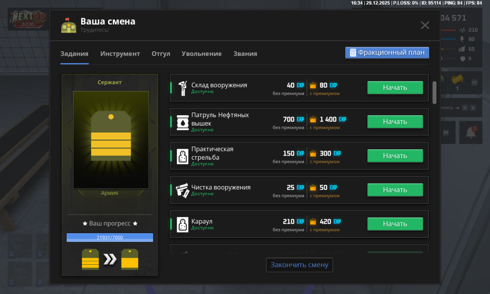
Task: Go to the Увольнение tab
Action: point(201,54)
